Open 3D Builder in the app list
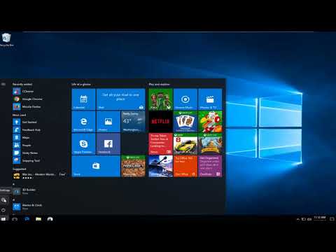336x252 pixels. pyautogui.click(x=40, y=191)
